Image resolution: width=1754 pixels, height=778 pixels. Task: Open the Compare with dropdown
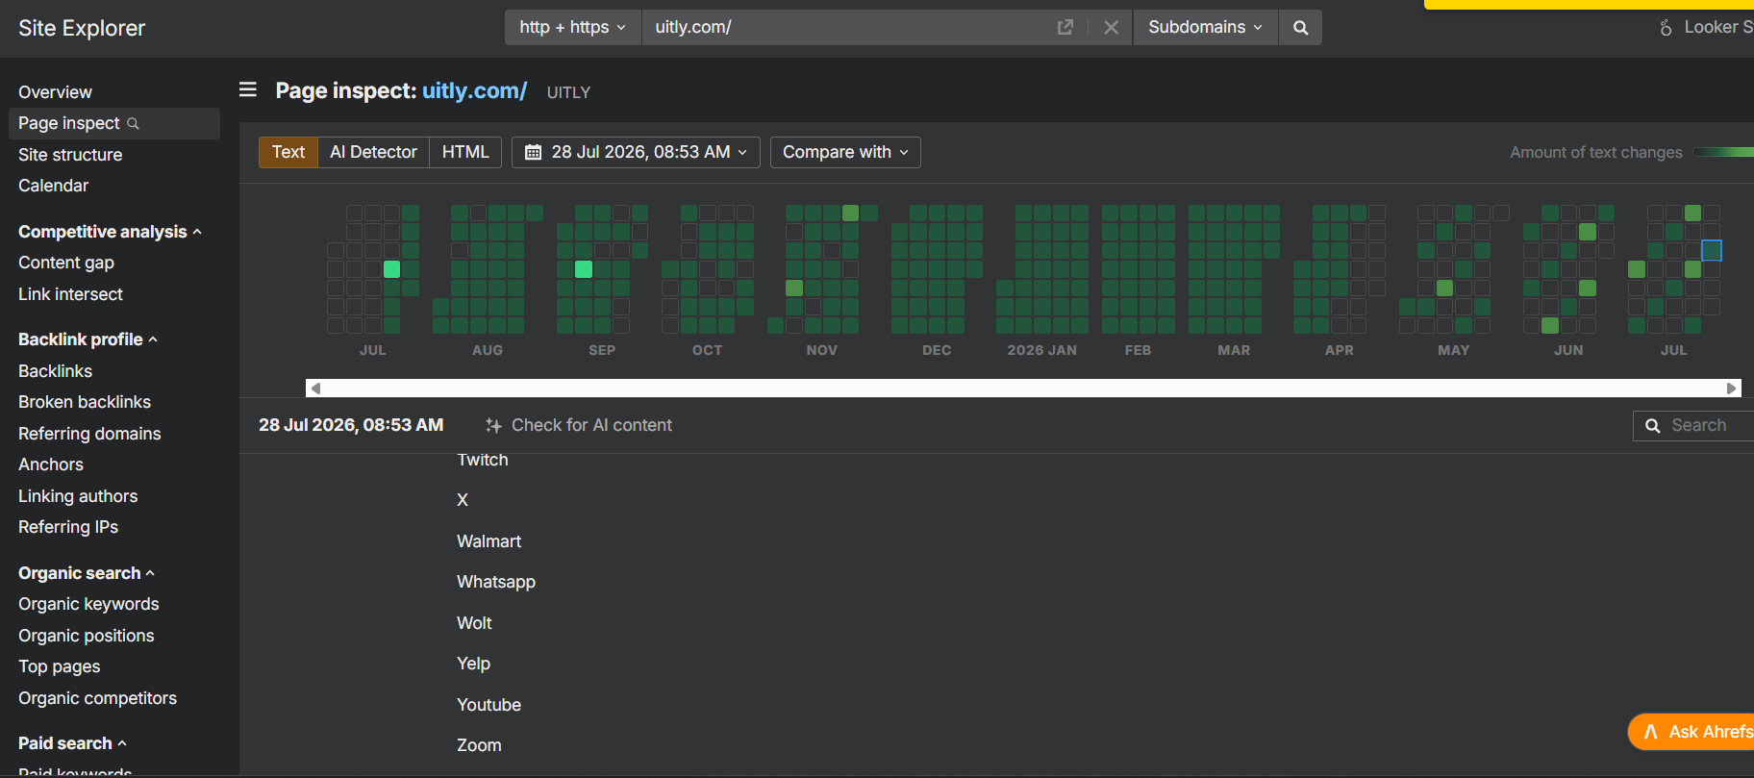click(845, 152)
